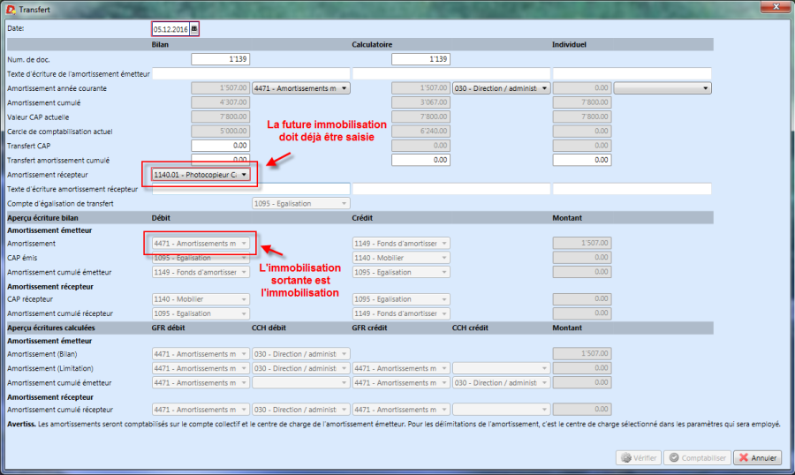Focus the Bilan Transfert CAP field
Screen dimensions: 795x475
(221, 146)
